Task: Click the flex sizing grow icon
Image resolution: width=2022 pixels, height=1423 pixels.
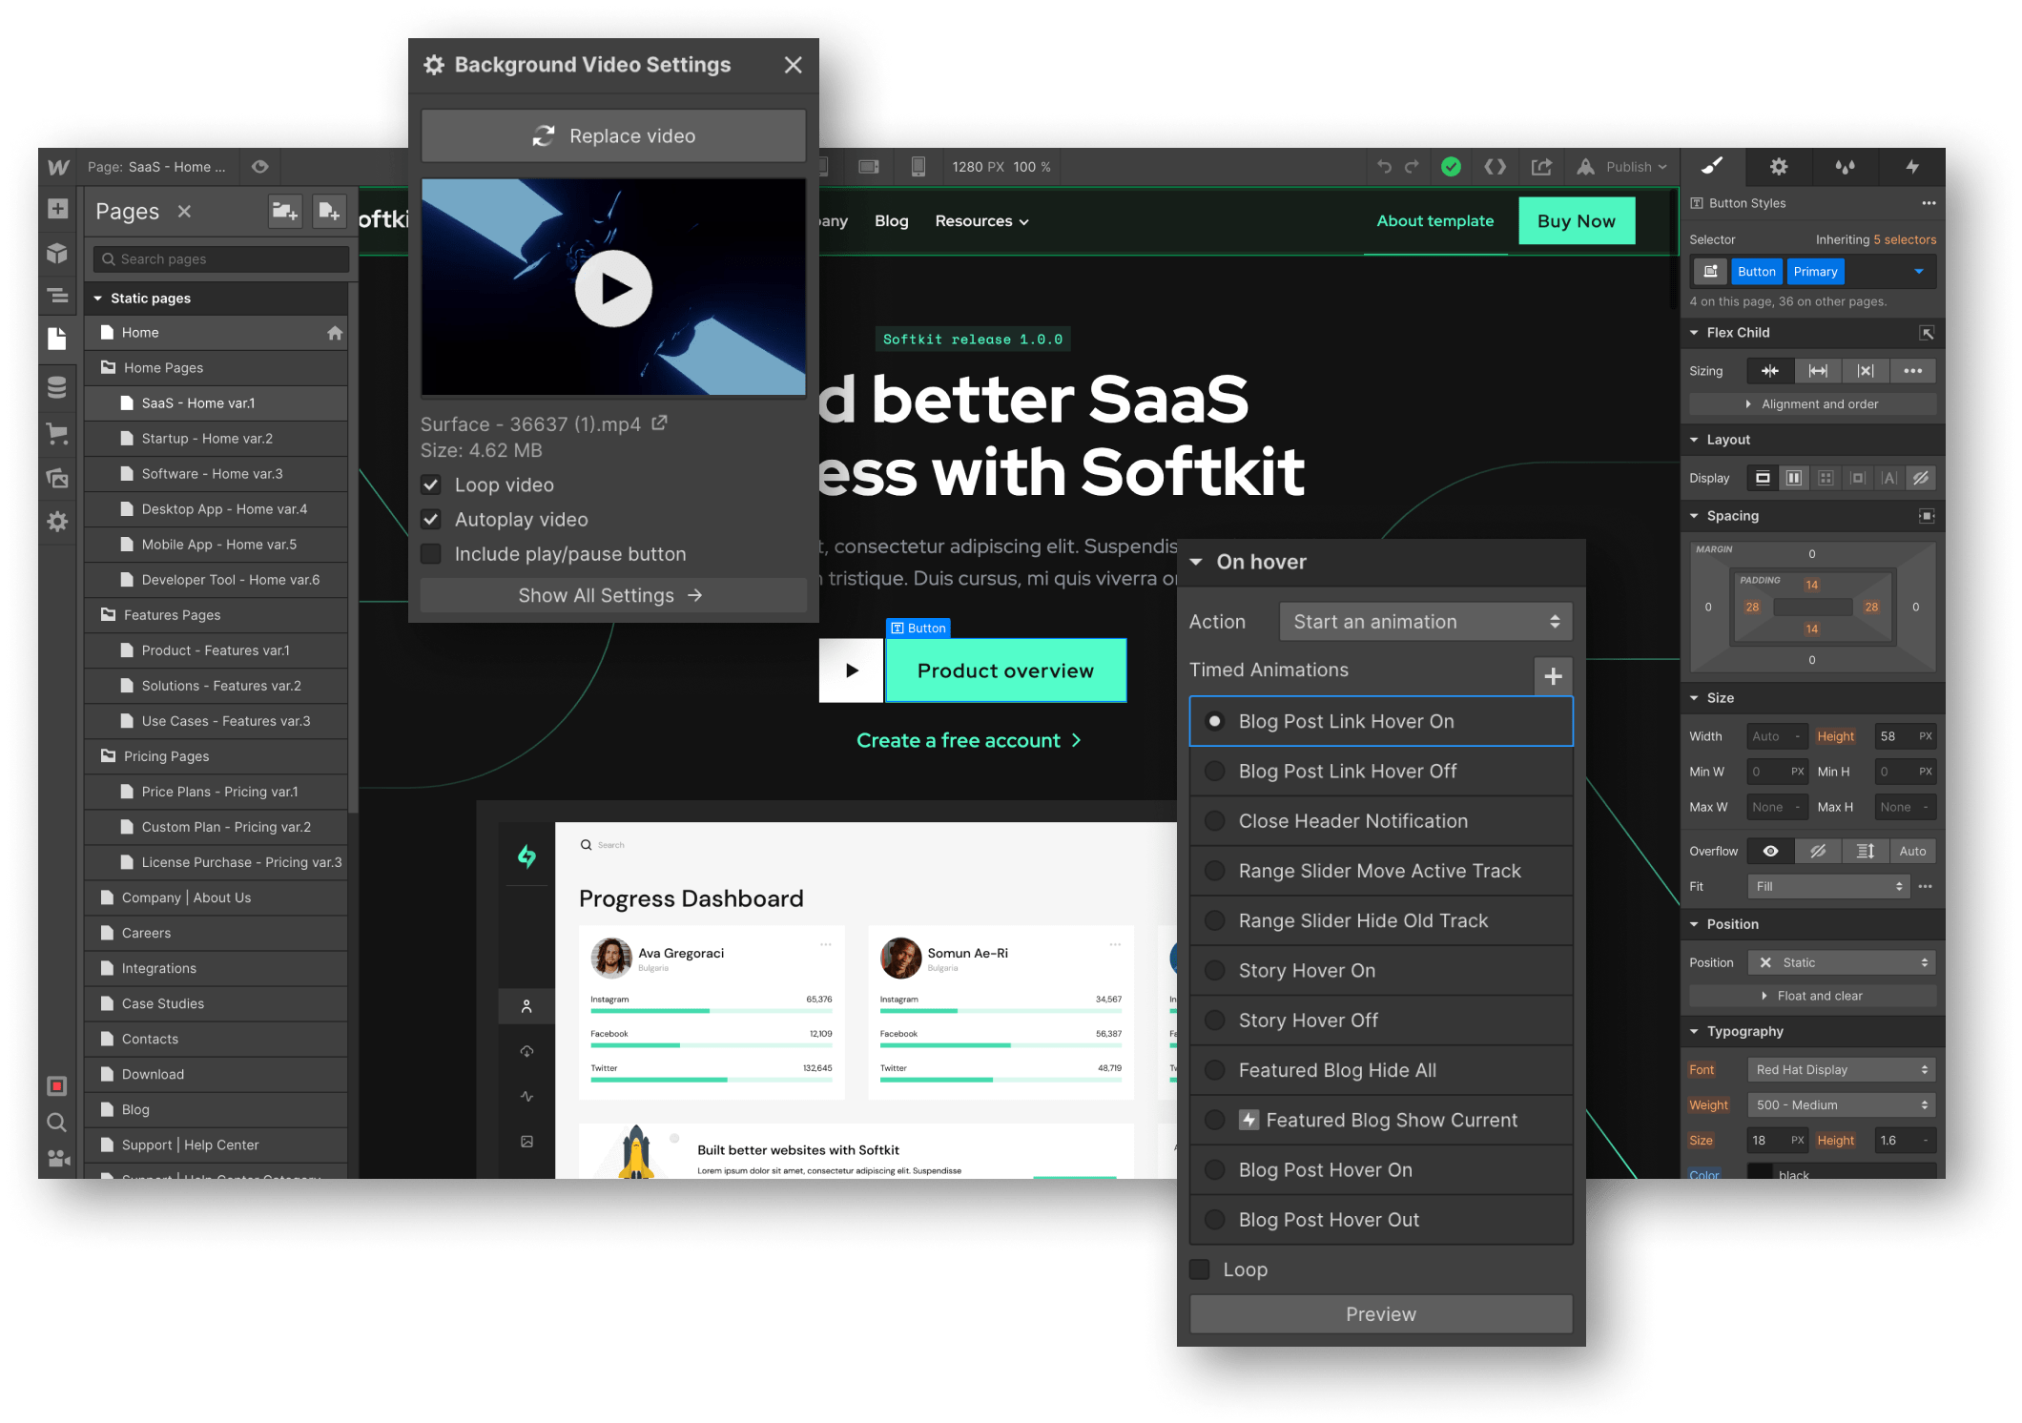Action: (x=1818, y=371)
